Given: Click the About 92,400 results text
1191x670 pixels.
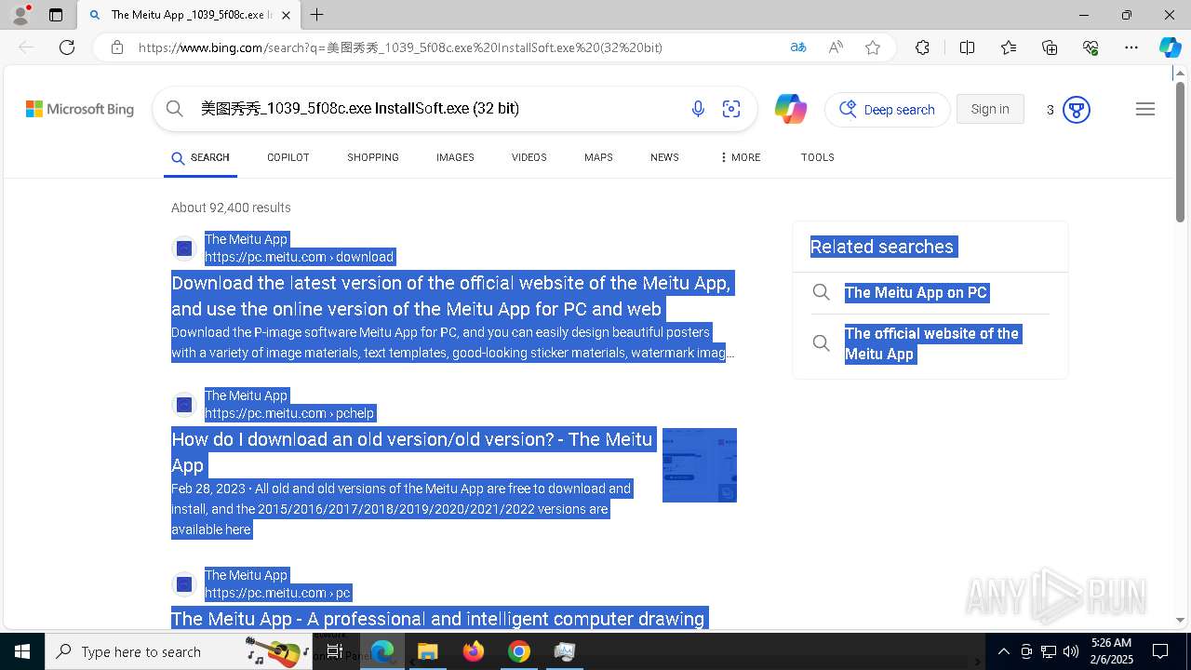Looking at the screenshot, I should coord(231,208).
